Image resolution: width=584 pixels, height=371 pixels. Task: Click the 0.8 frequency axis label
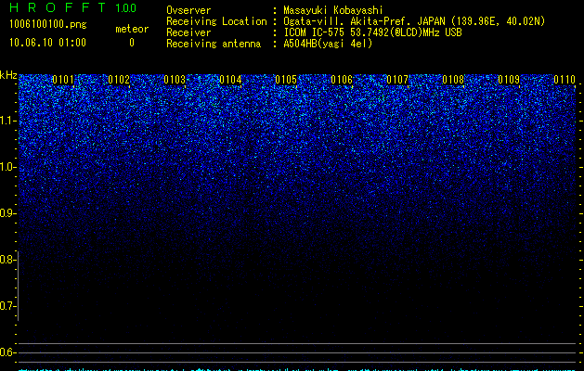click(6, 260)
